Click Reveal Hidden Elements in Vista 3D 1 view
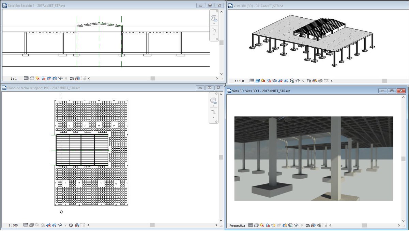This screenshot has width=409, height=231. [302, 226]
